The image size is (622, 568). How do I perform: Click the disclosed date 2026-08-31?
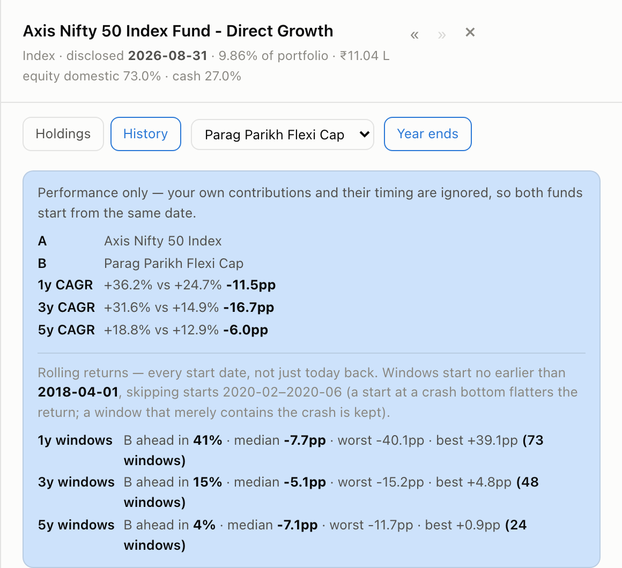click(167, 56)
